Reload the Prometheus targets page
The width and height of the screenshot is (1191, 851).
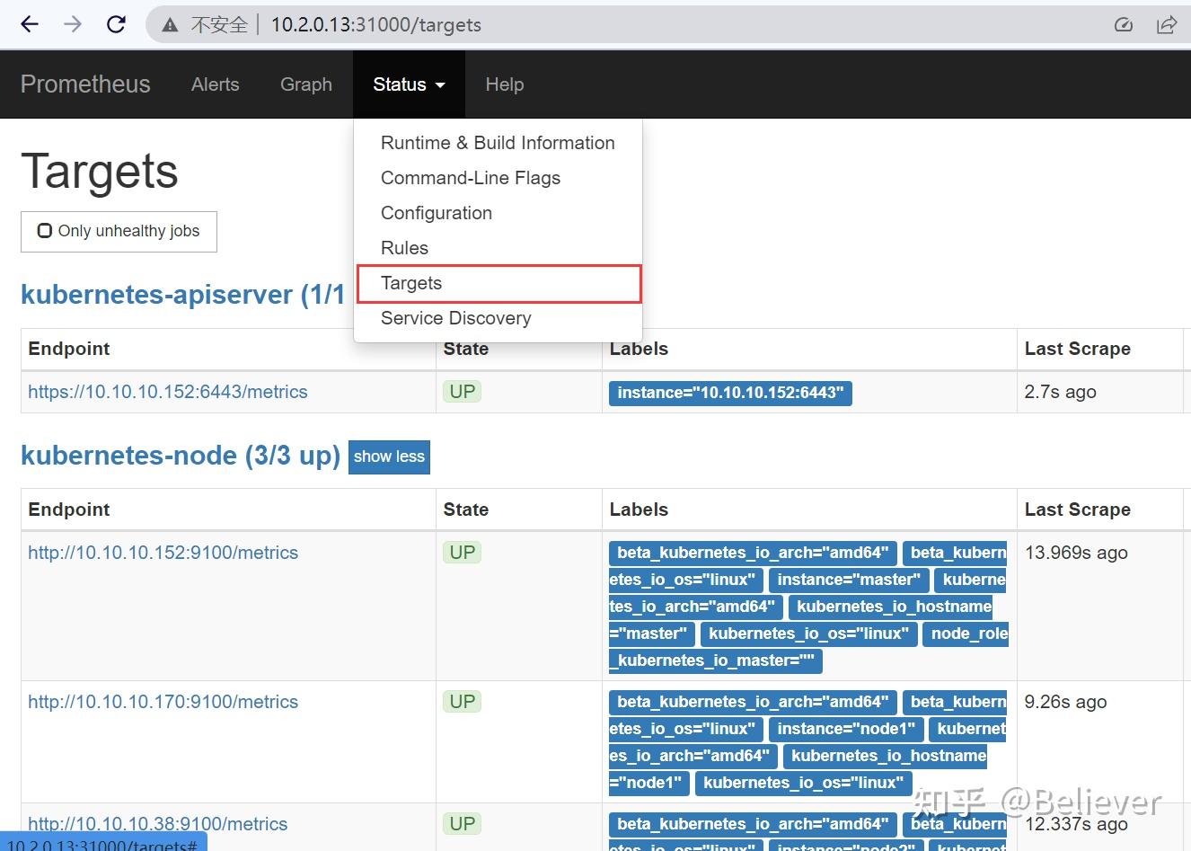tap(116, 24)
